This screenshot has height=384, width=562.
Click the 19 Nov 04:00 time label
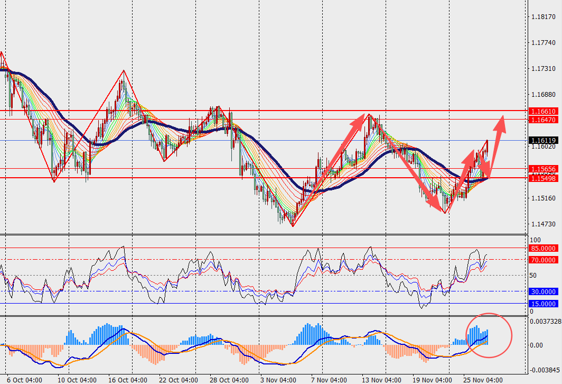coord(432,380)
